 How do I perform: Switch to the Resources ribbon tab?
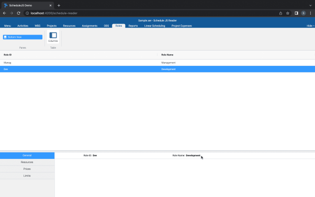click(69, 26)
